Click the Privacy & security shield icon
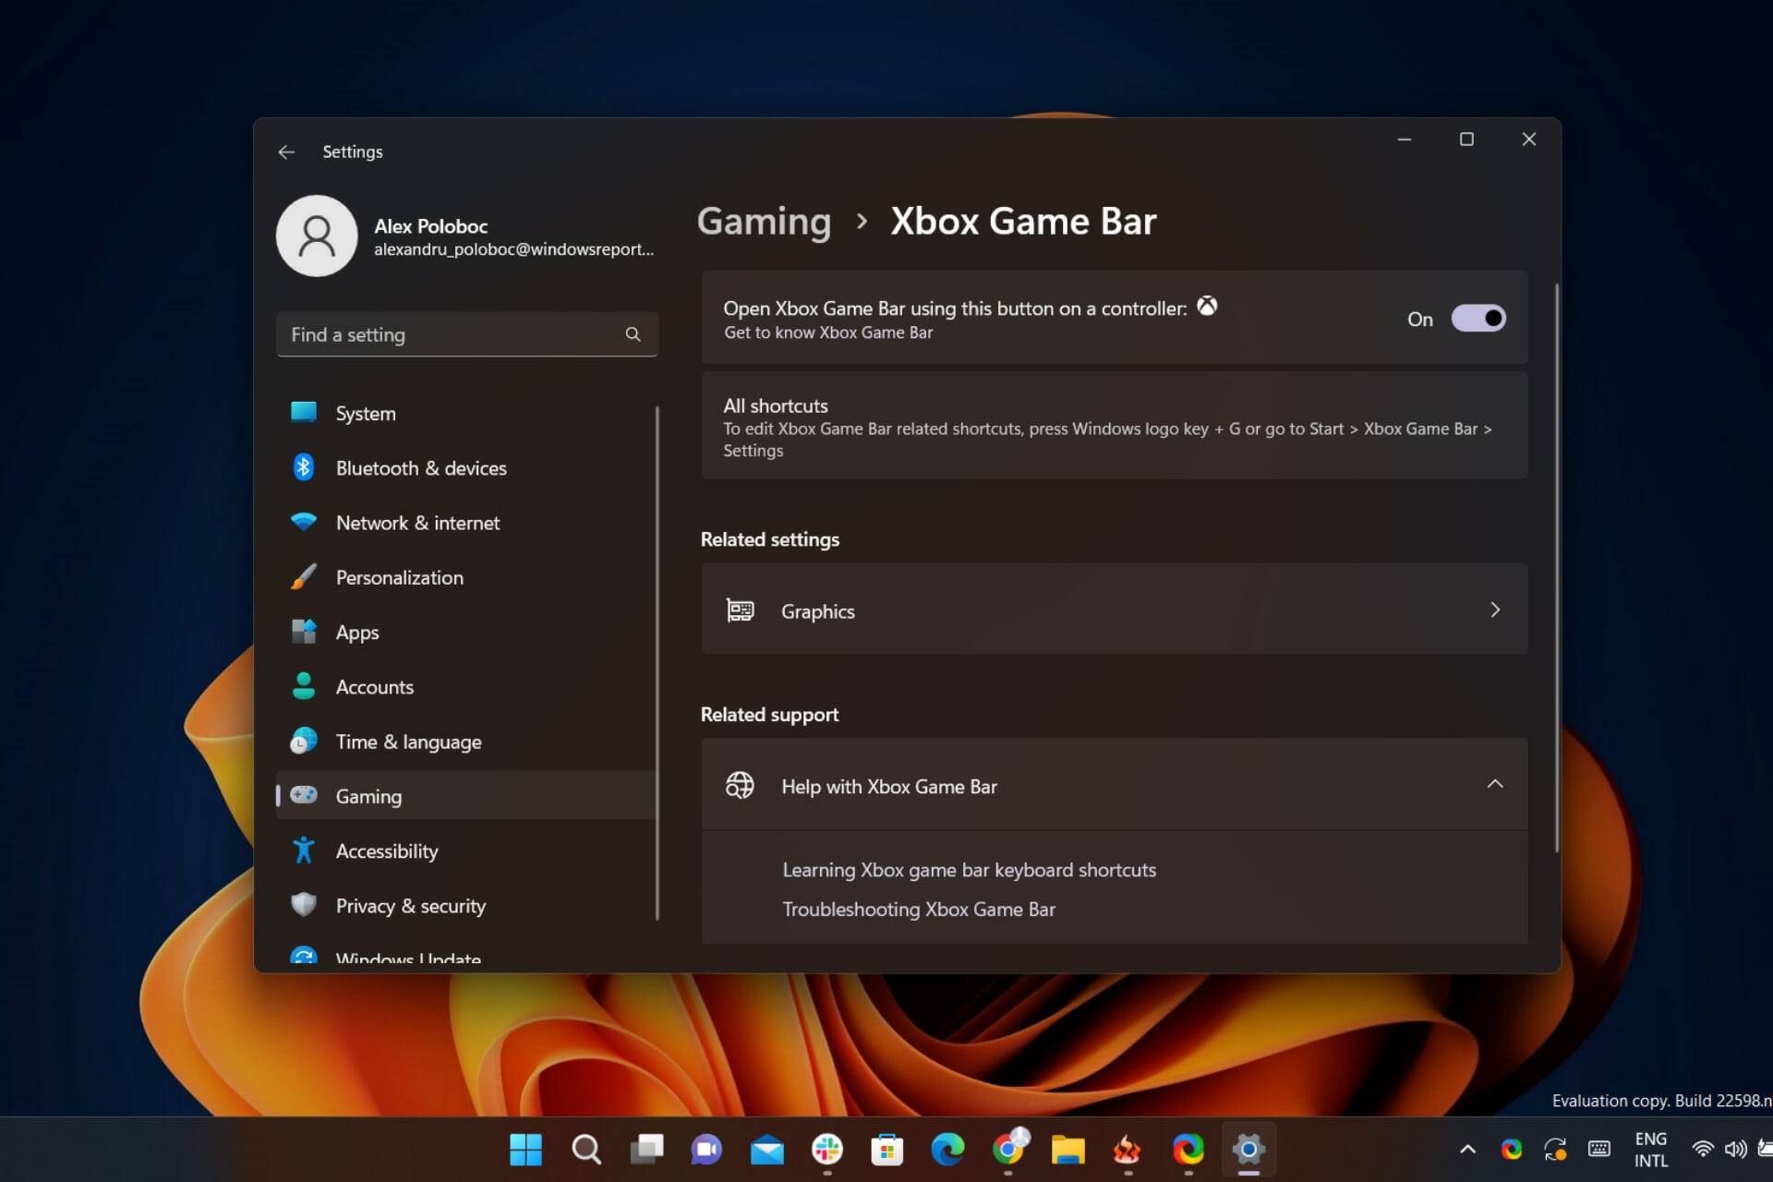 click(x=304, y=905)
